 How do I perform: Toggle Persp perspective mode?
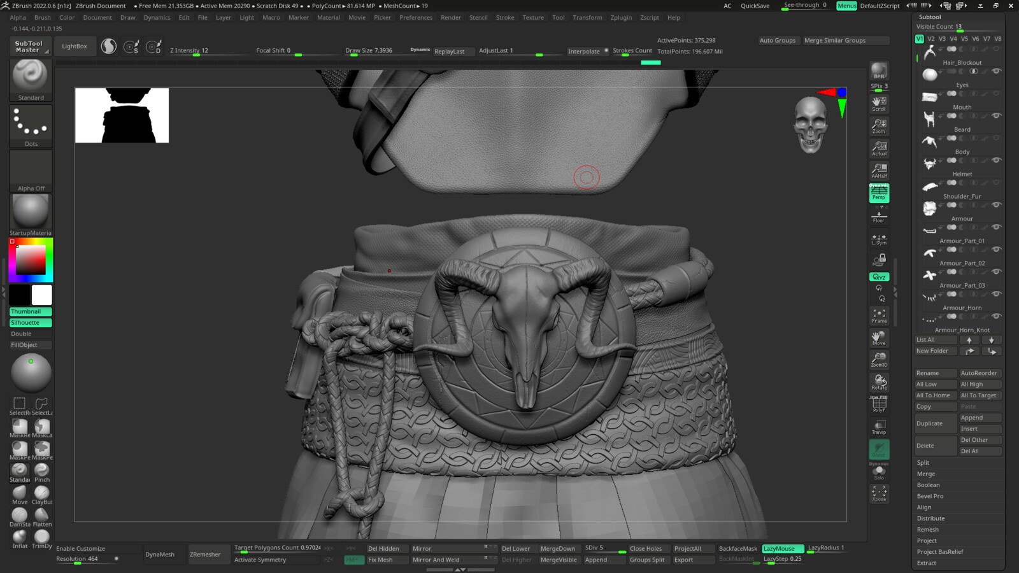pos(879,193)
